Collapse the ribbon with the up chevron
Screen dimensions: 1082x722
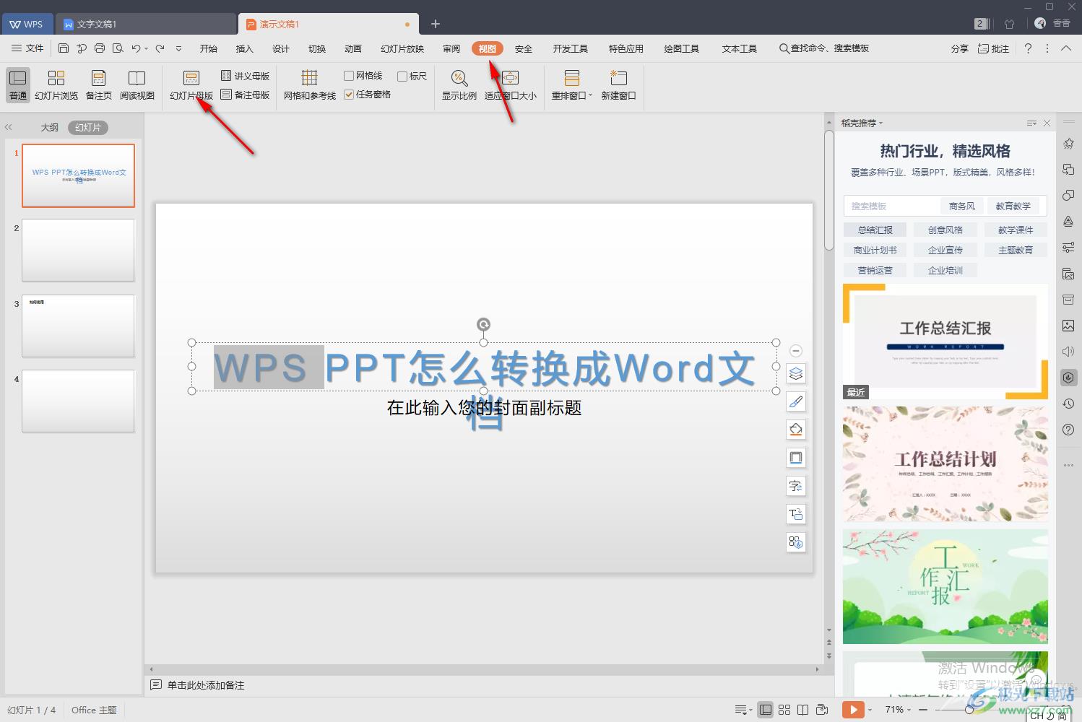point(1066,48)
